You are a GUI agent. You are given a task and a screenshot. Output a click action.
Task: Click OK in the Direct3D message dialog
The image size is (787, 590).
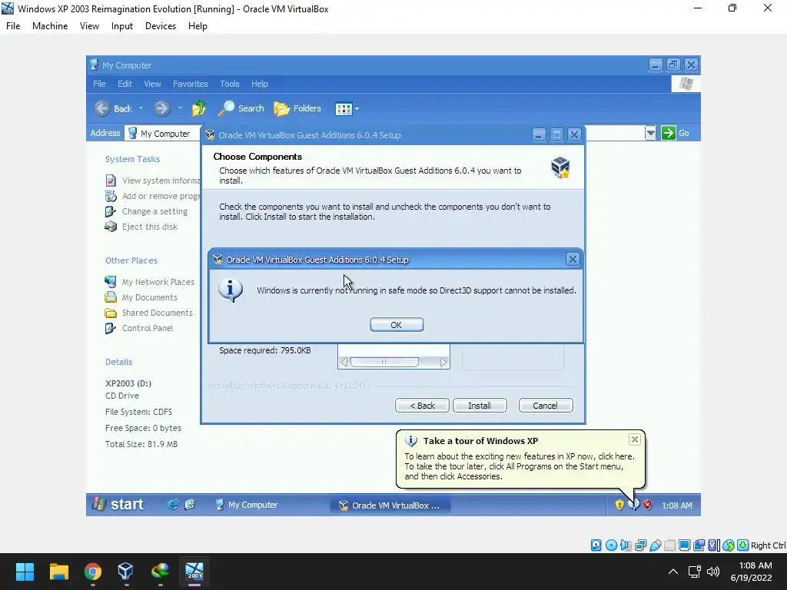click(397, 325)
